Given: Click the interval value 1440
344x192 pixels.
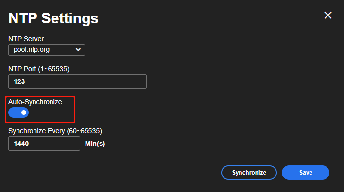Looking at the screenshot, I should pos(21,144).
